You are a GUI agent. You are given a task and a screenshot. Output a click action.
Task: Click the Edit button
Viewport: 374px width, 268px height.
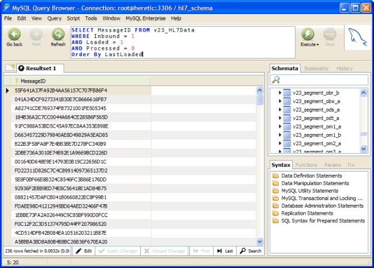84,251
